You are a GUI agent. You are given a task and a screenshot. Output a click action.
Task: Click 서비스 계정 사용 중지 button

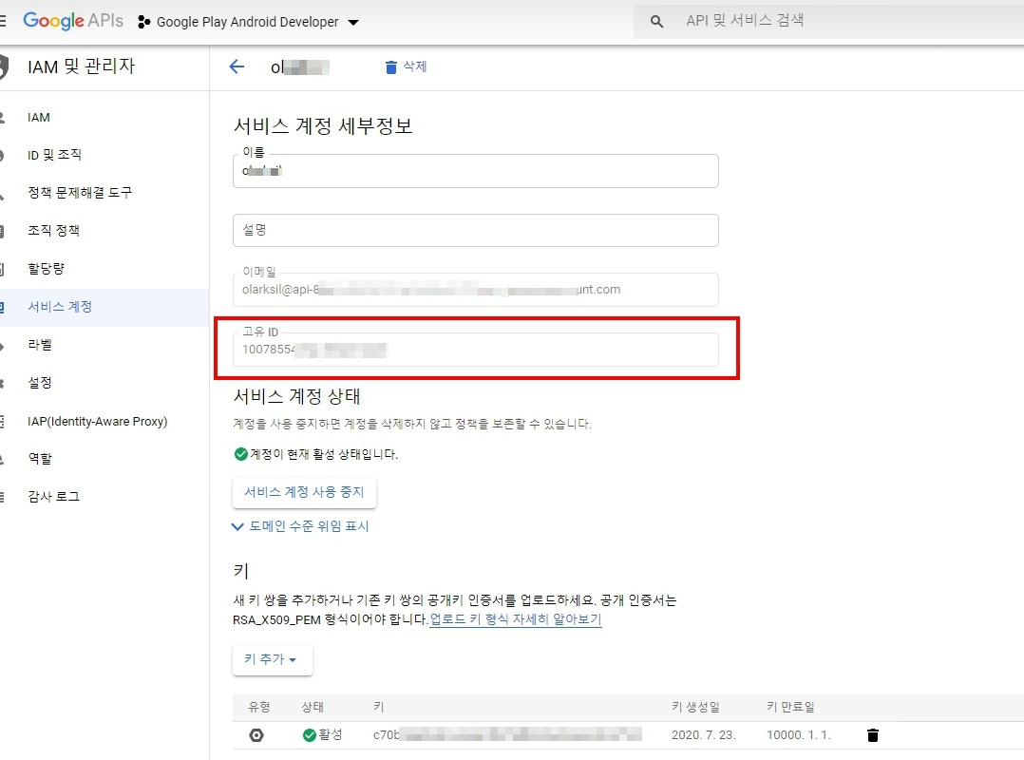point(304,492)
